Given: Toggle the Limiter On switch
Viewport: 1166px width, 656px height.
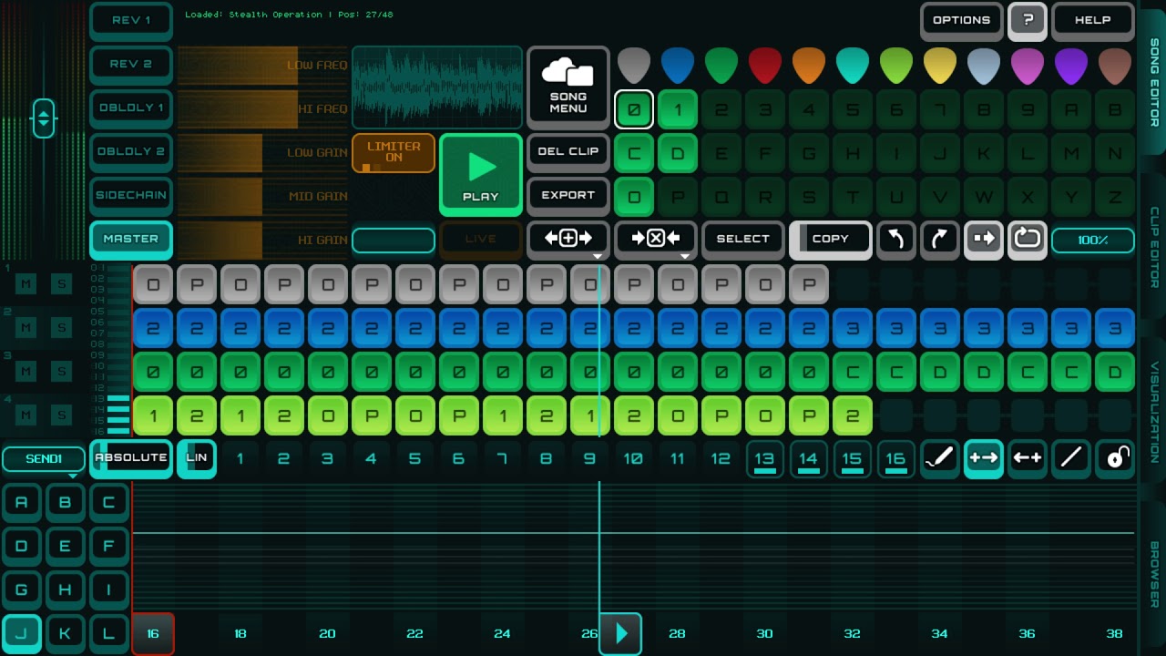Looking at the screenshot, I should click(x=394, y=153).
